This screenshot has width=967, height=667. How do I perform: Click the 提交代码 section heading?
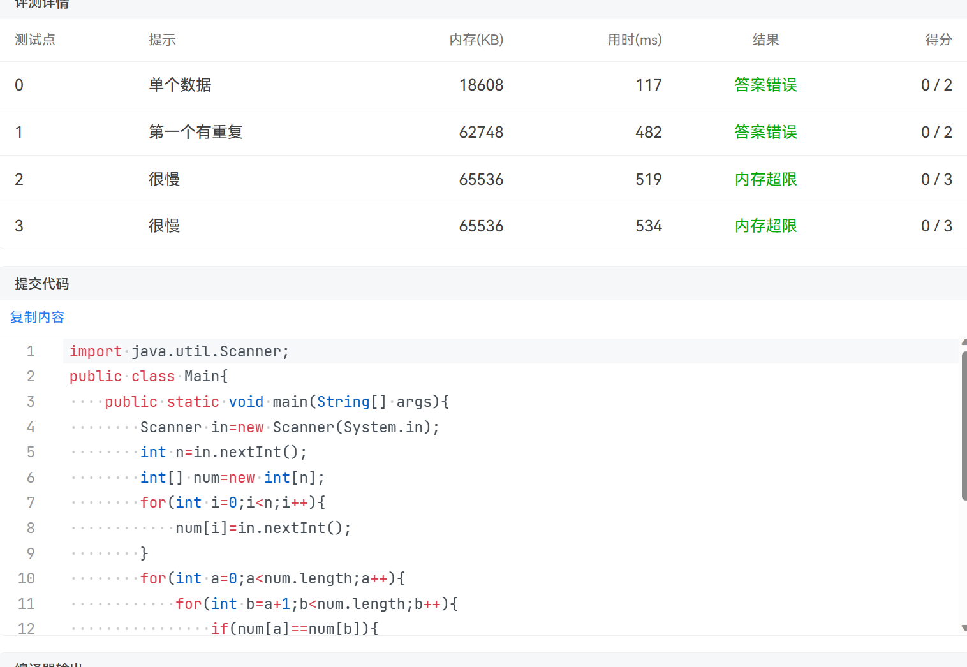coord(42,284)
